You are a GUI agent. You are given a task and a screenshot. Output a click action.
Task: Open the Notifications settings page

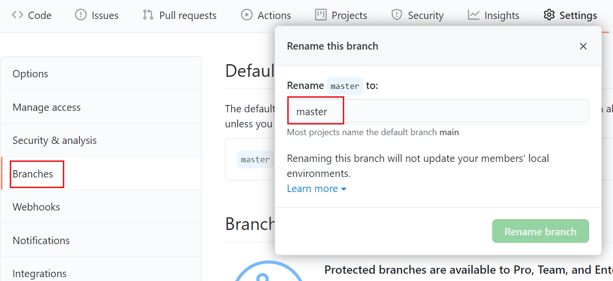coord(41,240)
